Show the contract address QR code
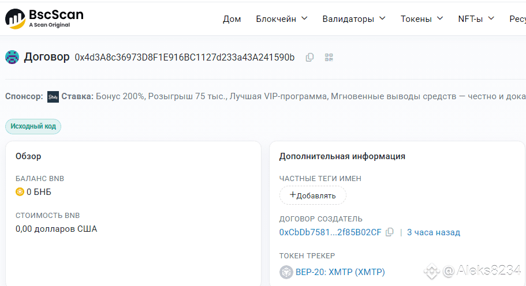This screenshot has height=286, width=526. (329, 57)
